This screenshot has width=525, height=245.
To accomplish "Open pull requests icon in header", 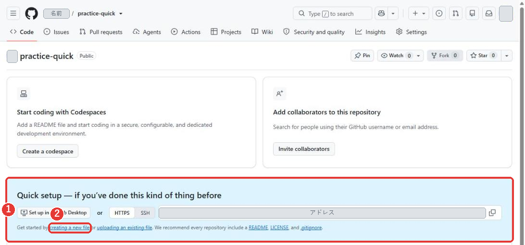I will (456, 13).
